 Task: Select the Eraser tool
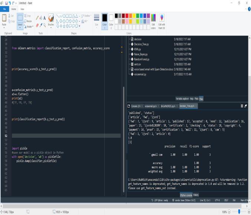37,25
